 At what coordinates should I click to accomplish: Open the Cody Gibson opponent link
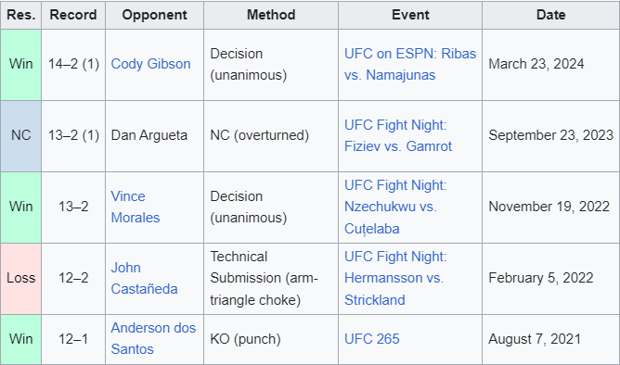[150, 64]
